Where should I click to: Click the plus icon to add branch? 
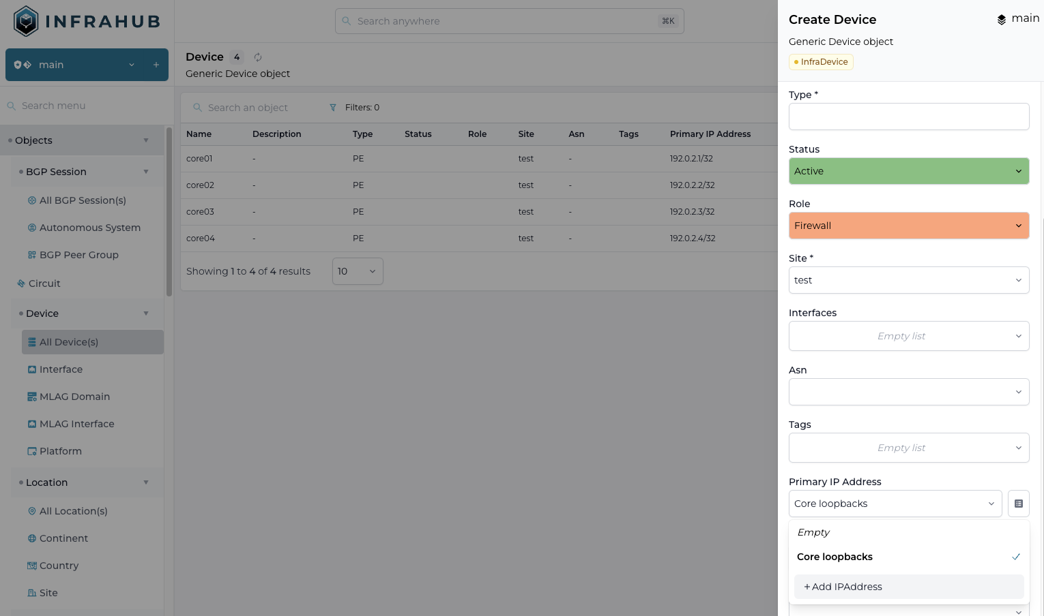pos(156,65)
